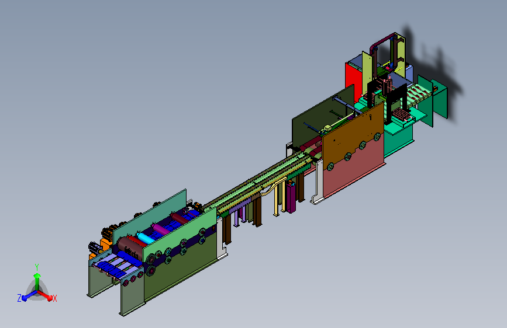Viewport: 507px width, 328px height.
Task: Click the red X axis arrow on triad
Action: pyautogui.click(x=45, y=295)
